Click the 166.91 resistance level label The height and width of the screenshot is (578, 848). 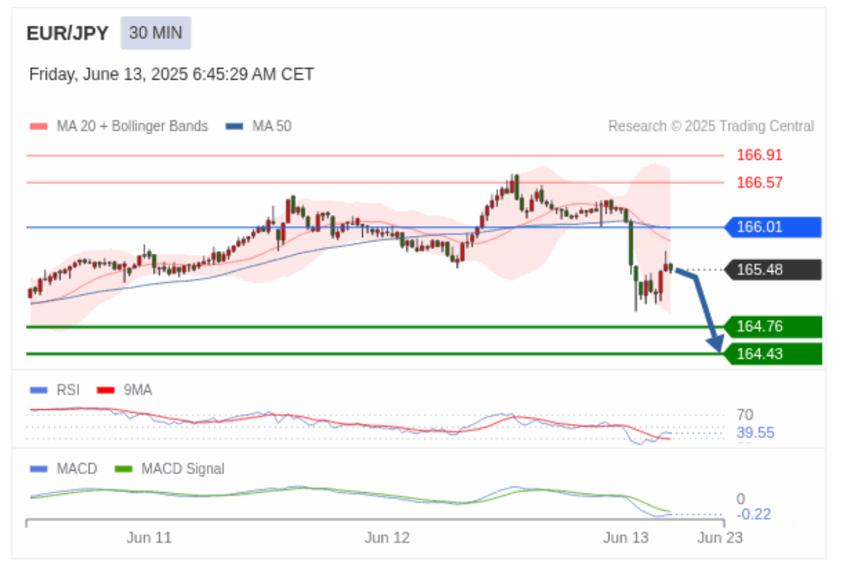click(x=759, y=155)
